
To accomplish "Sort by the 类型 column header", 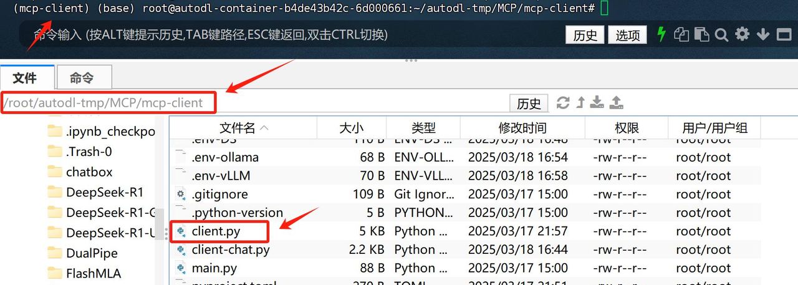I will [423, 128].
